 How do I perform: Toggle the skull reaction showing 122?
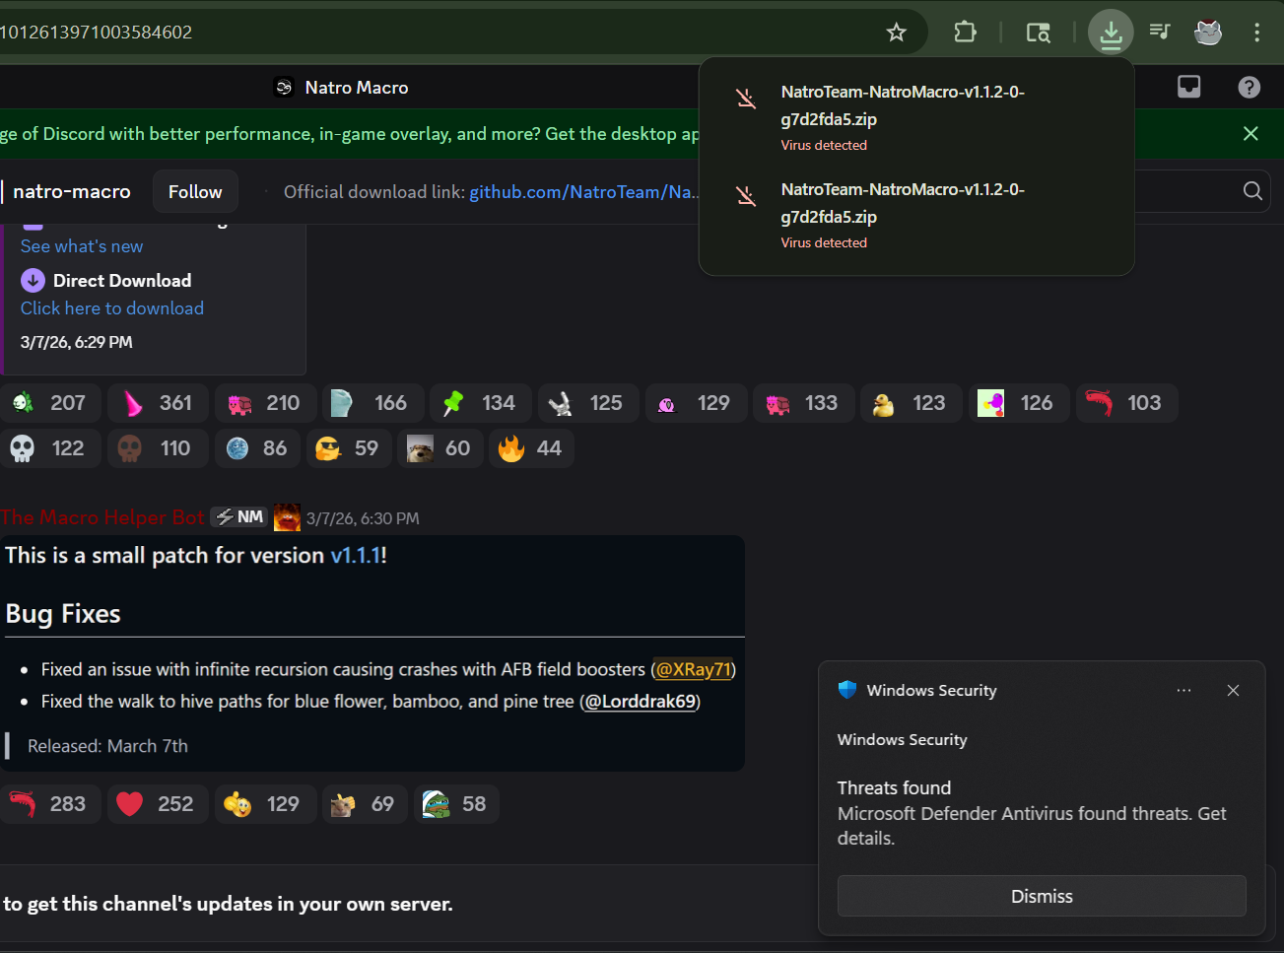(51, 448)
